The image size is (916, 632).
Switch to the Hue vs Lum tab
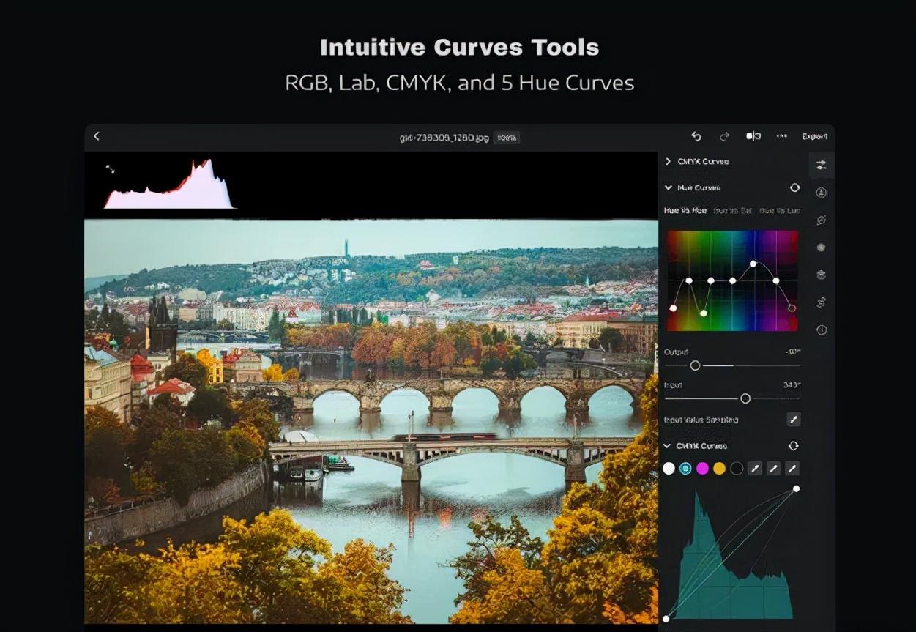pyautogui.click(x=780, y=211)
